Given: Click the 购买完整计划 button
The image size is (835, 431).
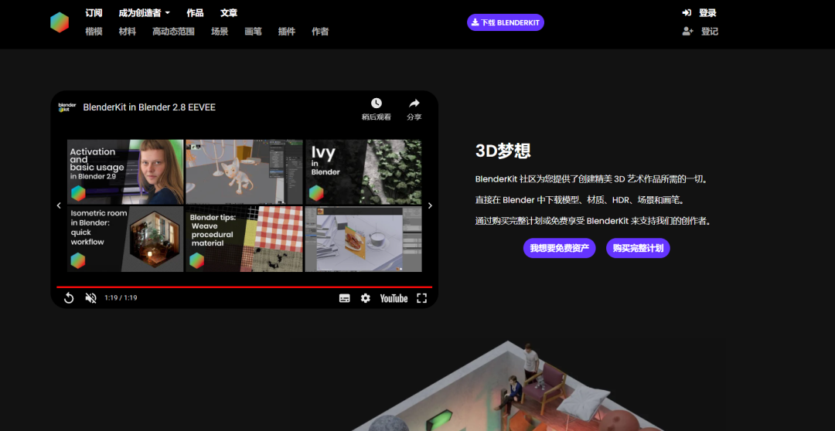Looking at the screenshot, I should point(638,248).
